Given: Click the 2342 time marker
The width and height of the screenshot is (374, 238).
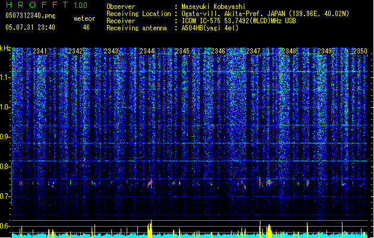Looking at the screenshot, I should tap(75, 51).
